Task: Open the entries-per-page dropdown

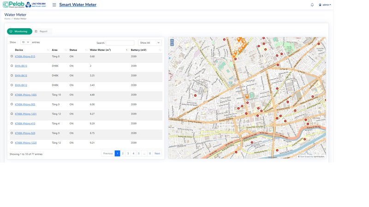Action: pyautogui.click(x=26, y=42)
